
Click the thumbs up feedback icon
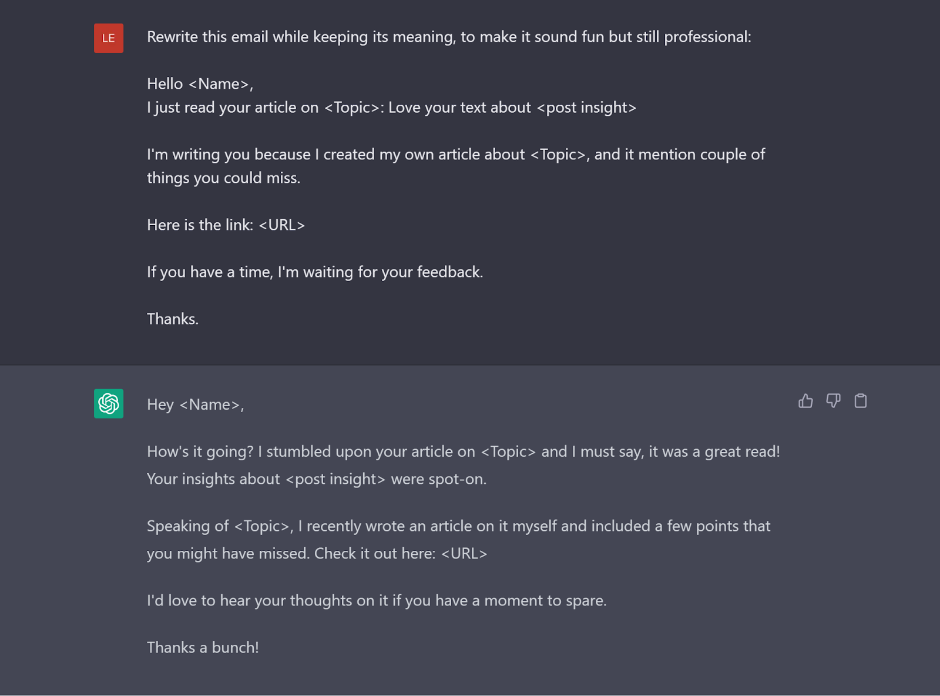[x=805, y=401]
